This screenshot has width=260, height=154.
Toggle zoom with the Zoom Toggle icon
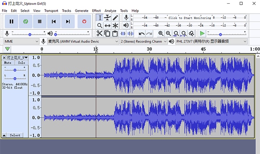pos(191,33)
